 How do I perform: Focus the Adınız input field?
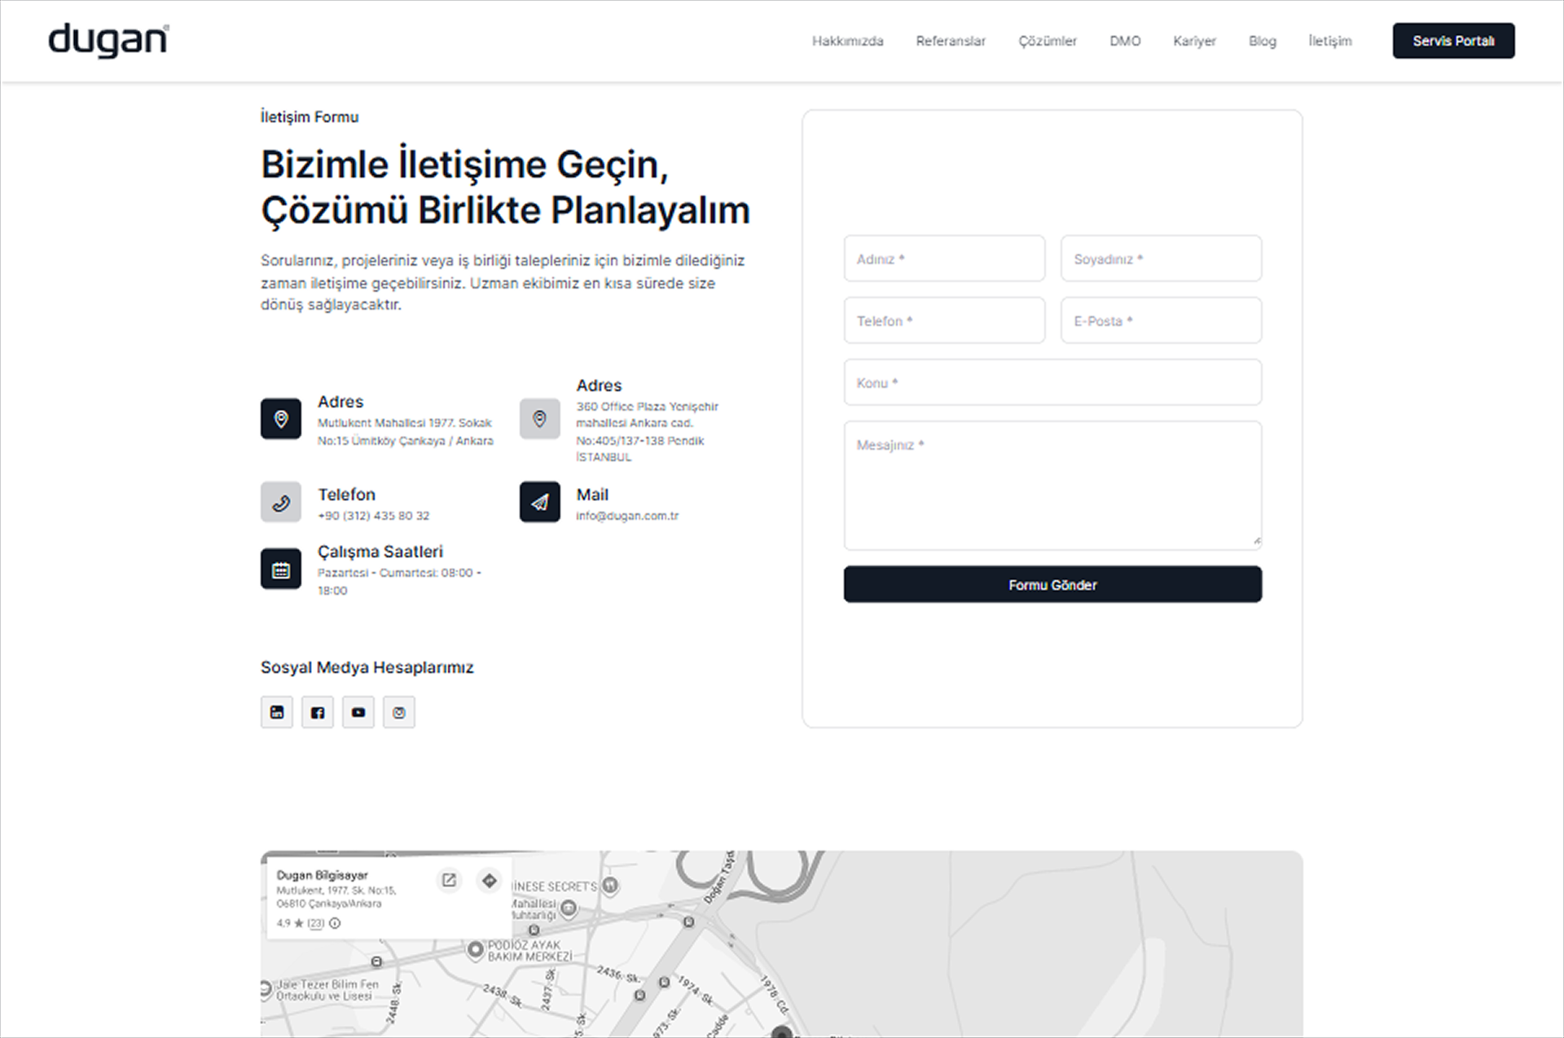[944, 258]
